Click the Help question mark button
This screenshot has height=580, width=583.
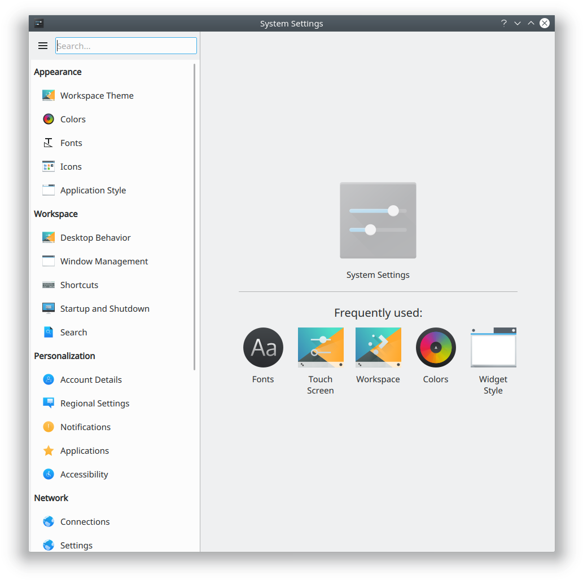tap(503, 23)
